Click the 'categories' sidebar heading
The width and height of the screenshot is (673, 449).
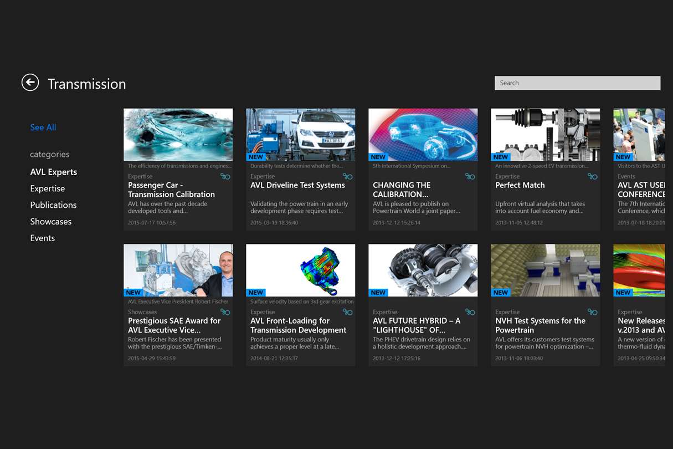pyautogui.click(x=50, y=155)
